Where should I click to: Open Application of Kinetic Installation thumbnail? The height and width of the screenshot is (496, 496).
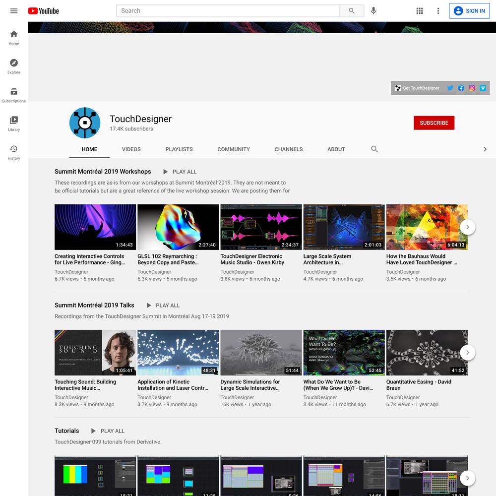178,353
